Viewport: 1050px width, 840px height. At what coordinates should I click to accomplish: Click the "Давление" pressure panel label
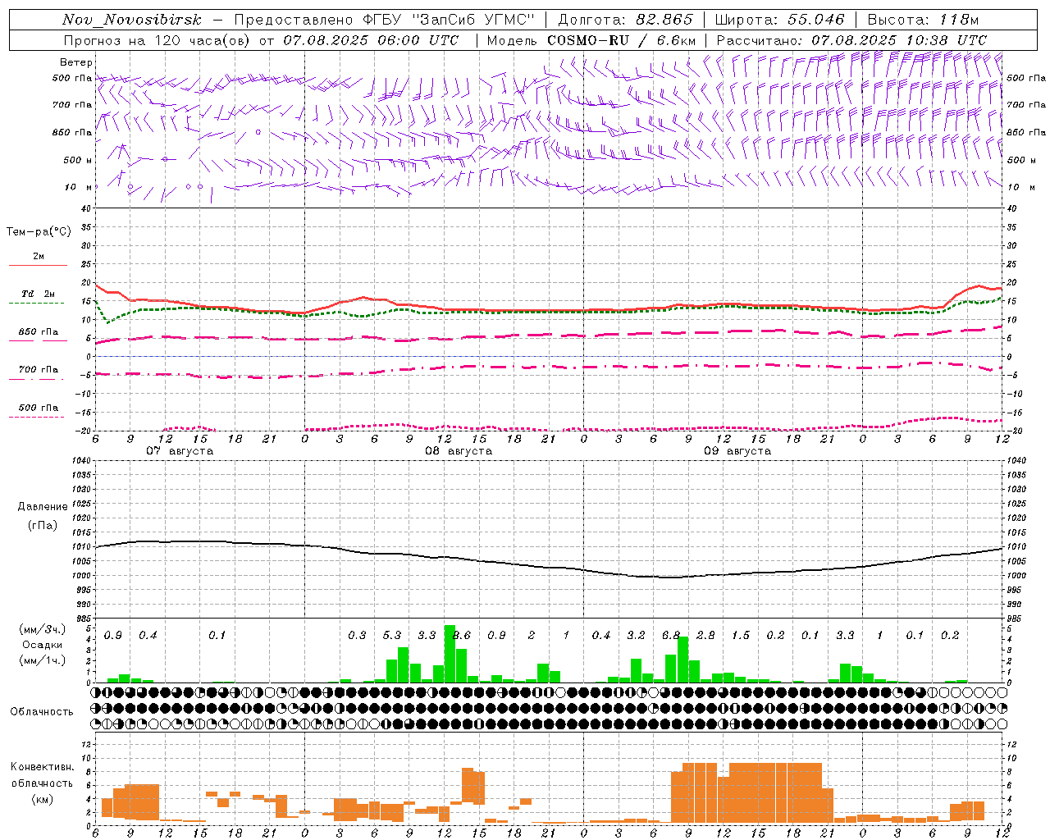click(x=43, y=507)
